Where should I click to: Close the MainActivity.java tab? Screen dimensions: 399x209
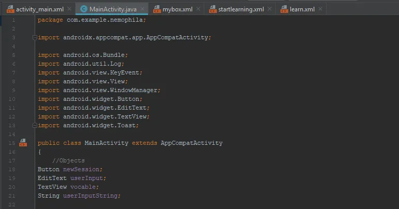coord(141,9)
